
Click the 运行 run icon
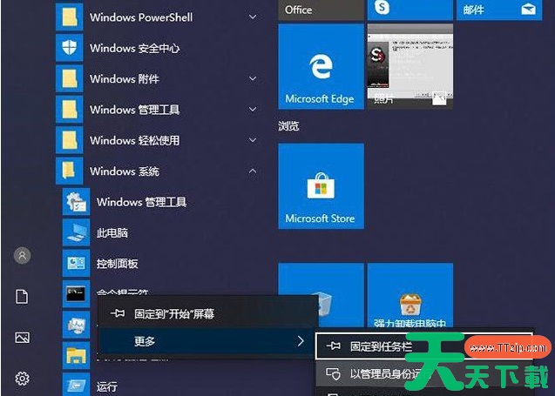(x=76, y=385)
